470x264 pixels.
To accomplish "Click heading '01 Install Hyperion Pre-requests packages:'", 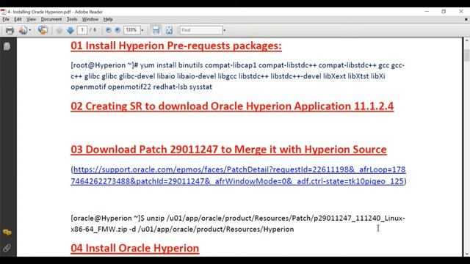I will click(176, 45).
